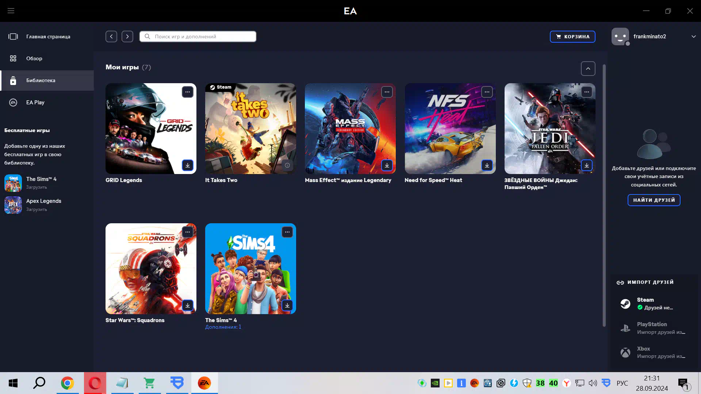This screenshot has height=394, width=701.
Task: Open options menu for Jedi Fallen Order
Action: click(x=587, y=92)
